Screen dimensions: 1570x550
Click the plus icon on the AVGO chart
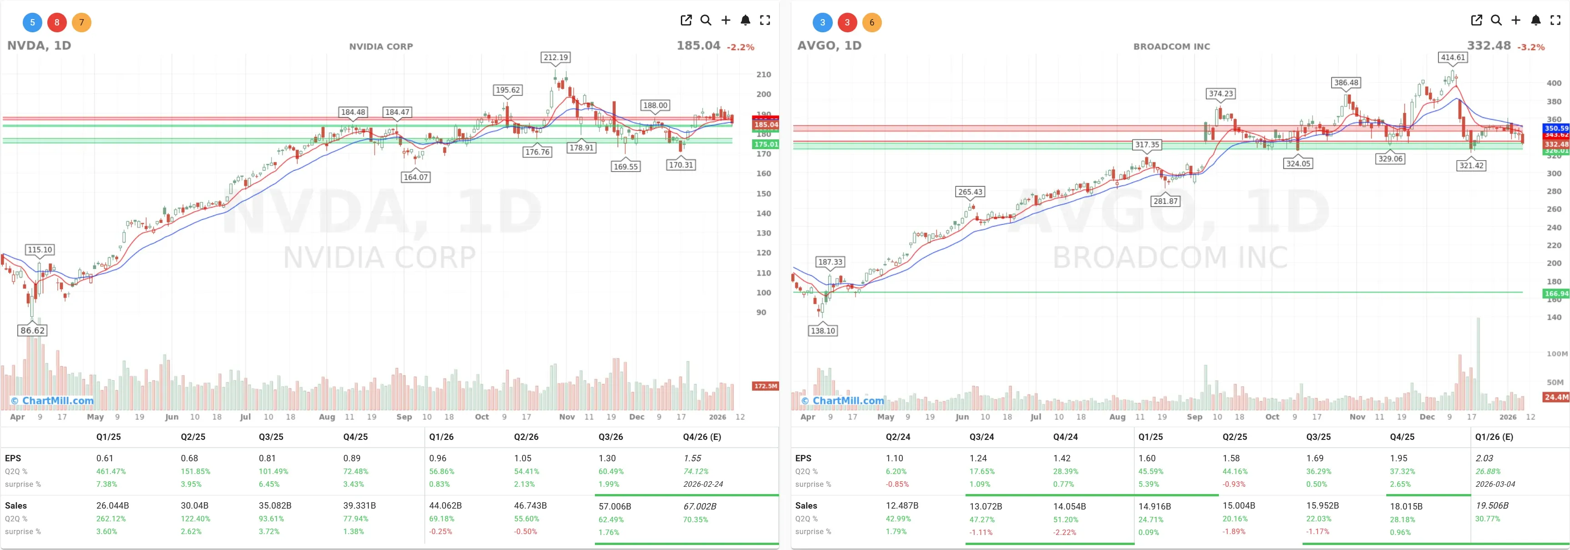click(x=1516, y=20)
